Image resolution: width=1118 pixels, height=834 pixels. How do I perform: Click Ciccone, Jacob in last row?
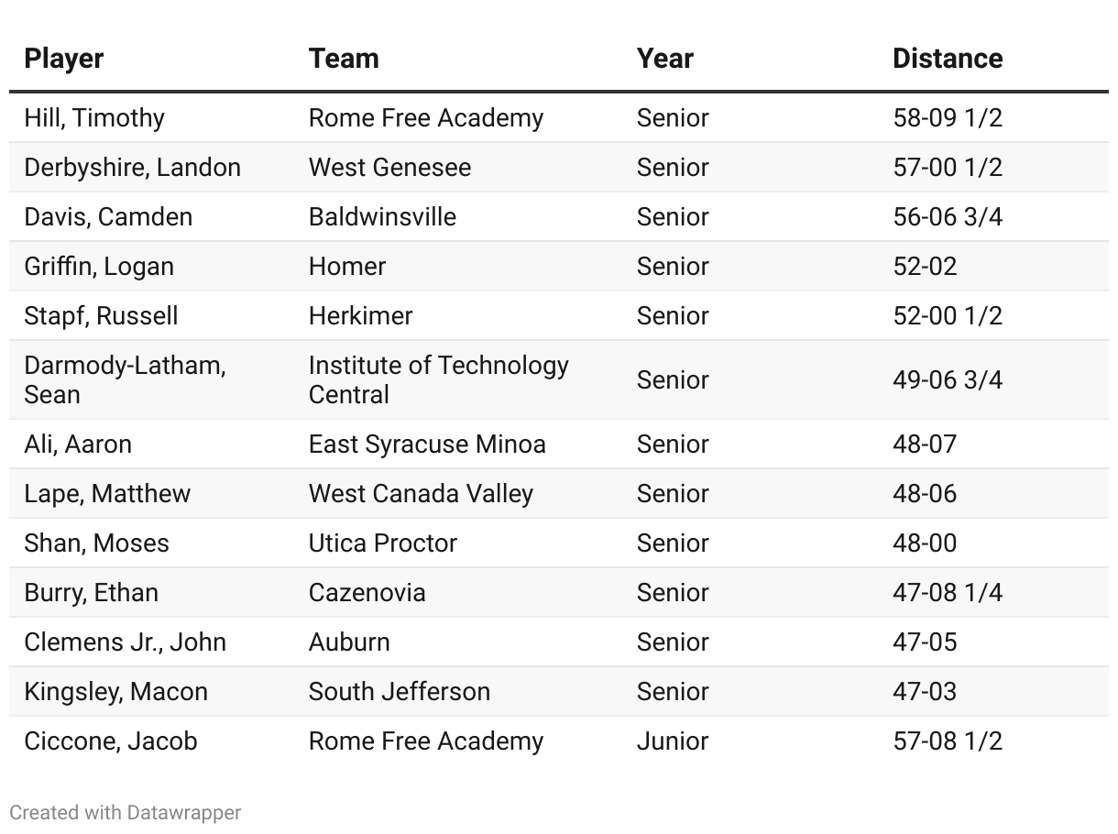(111, 741)
